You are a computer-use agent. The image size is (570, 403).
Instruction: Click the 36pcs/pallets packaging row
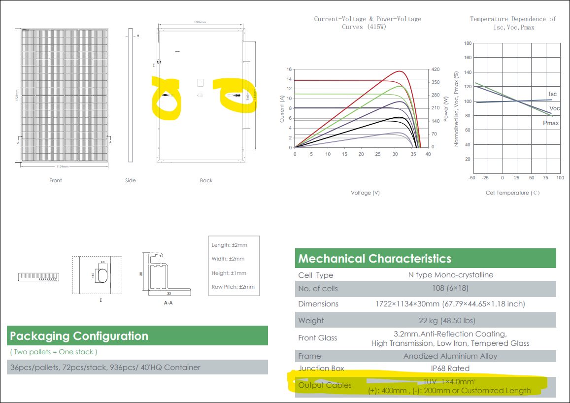105,368
